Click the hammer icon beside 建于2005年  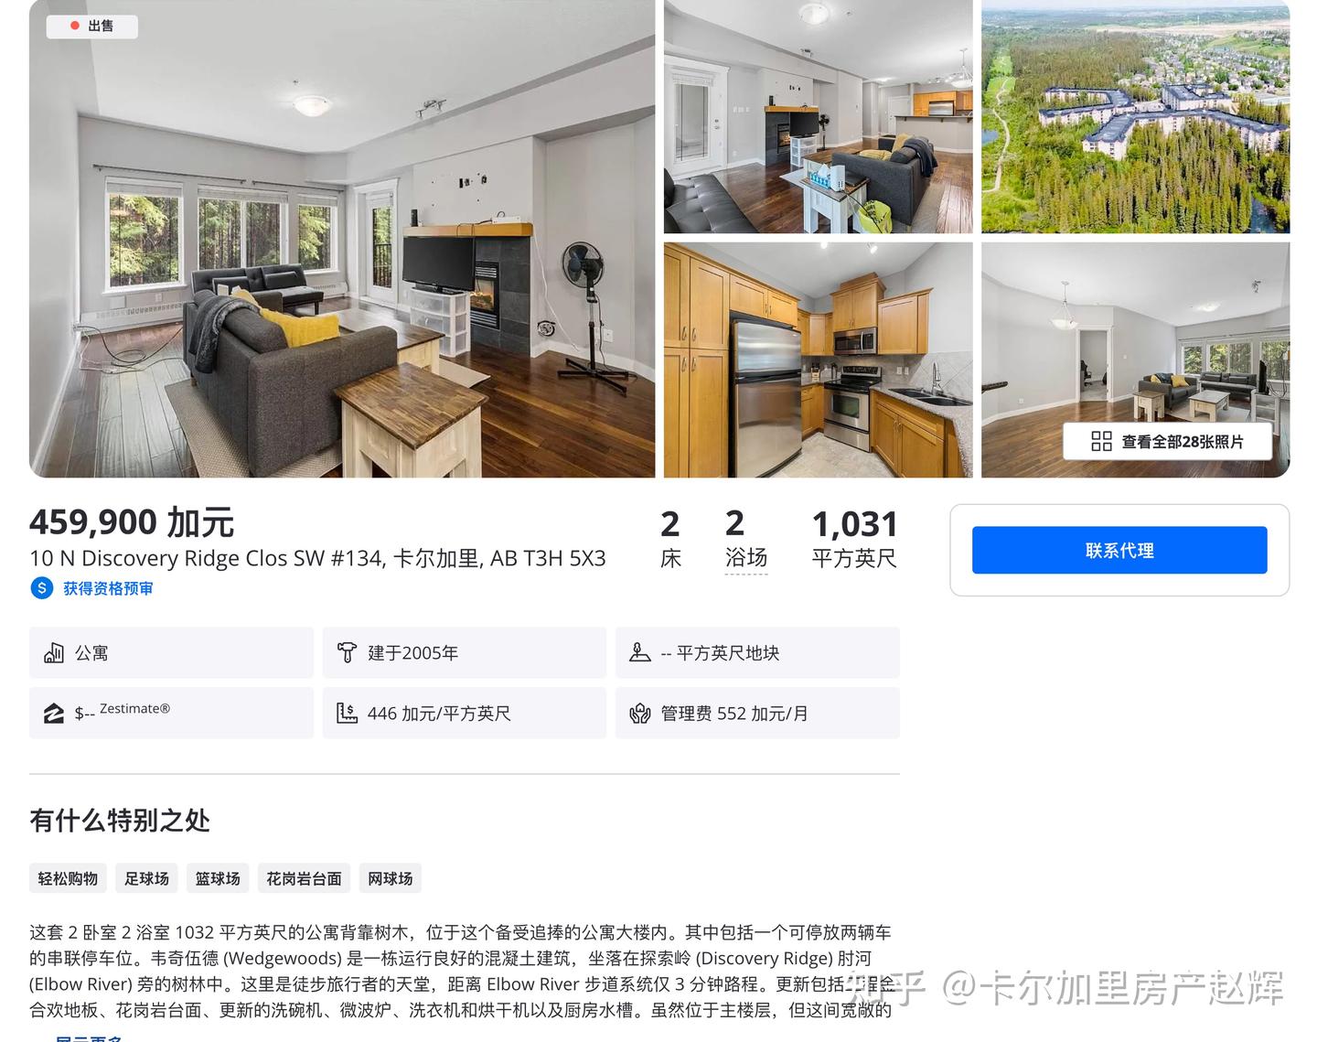click(347, 653)
